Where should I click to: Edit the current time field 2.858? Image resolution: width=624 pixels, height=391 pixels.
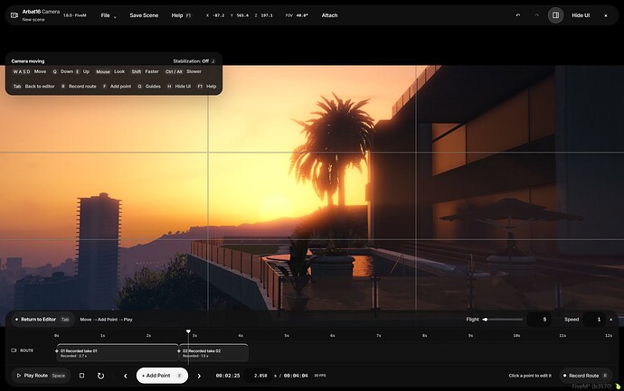[259, 376]
